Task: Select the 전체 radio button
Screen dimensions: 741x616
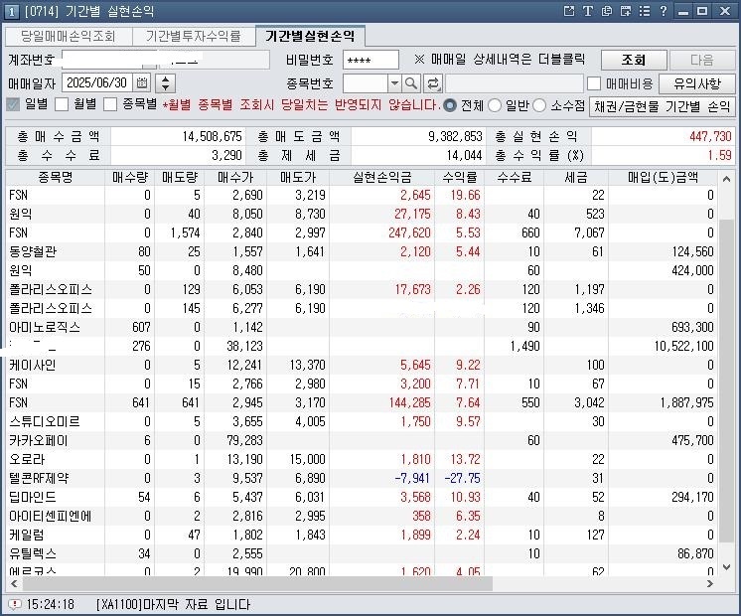Action: 449,105
